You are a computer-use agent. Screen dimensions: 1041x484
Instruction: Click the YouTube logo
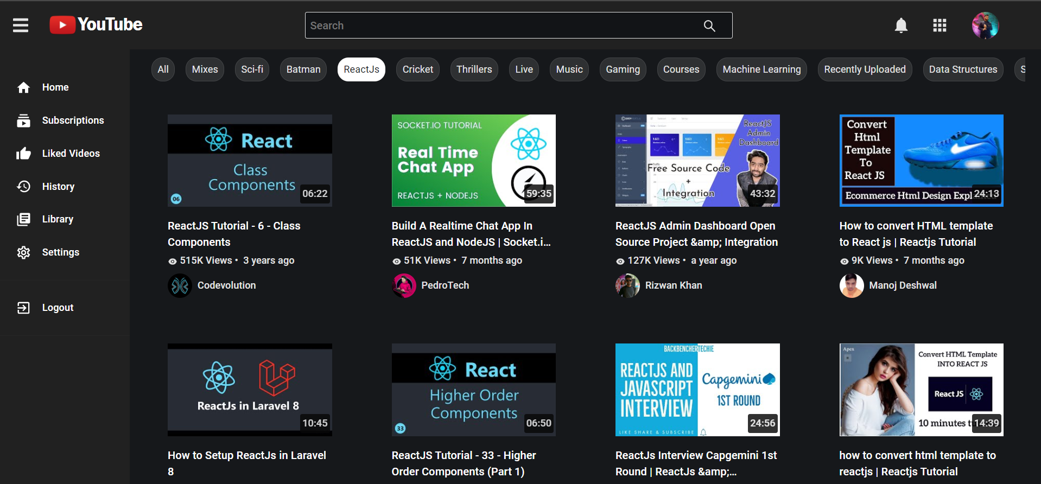tap(96, 25)
